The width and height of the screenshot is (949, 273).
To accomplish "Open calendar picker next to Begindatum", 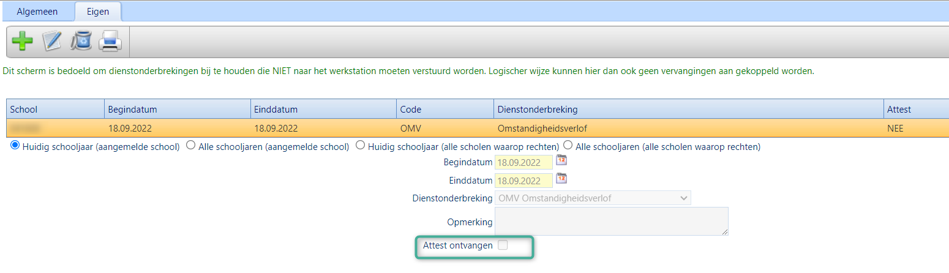I will tap(561, 162).
